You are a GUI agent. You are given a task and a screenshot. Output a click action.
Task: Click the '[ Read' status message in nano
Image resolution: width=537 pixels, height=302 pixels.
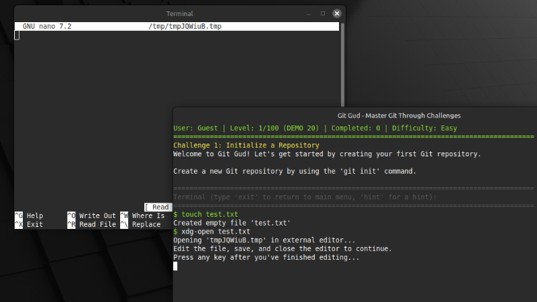pos(158,207)
